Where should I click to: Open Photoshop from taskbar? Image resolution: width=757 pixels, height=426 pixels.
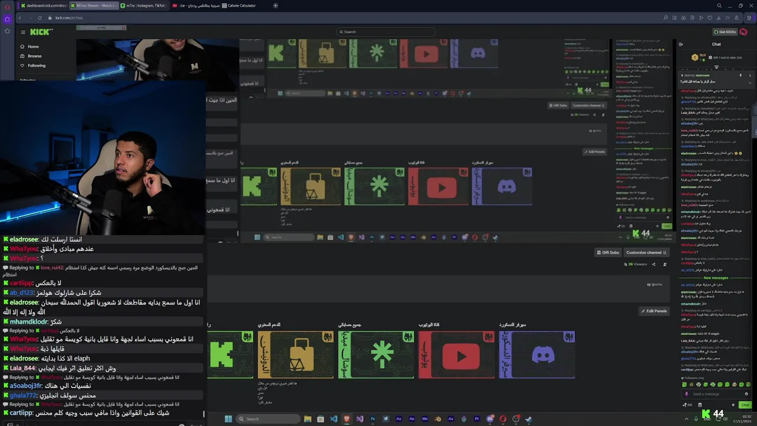click(373, 419)
